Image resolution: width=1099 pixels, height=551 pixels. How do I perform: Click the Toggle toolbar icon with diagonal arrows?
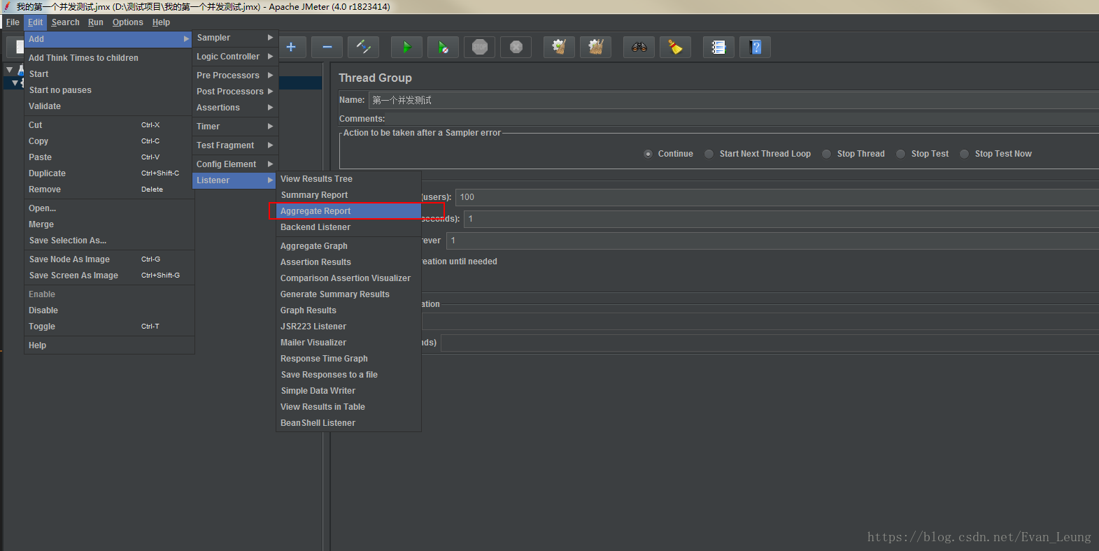coord(363,47)
